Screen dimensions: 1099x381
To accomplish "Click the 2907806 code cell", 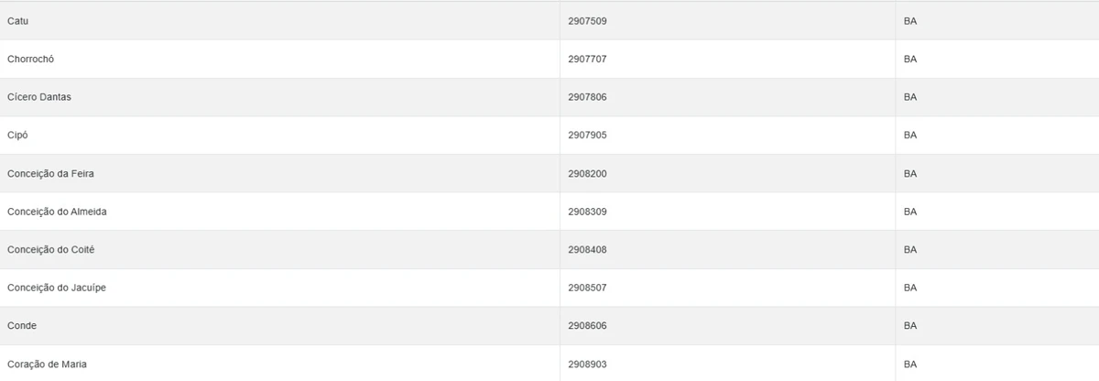I will click(587, 97).
